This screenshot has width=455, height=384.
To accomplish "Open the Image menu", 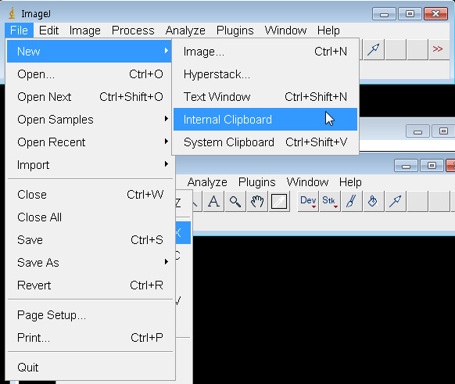I will point(84,31).
